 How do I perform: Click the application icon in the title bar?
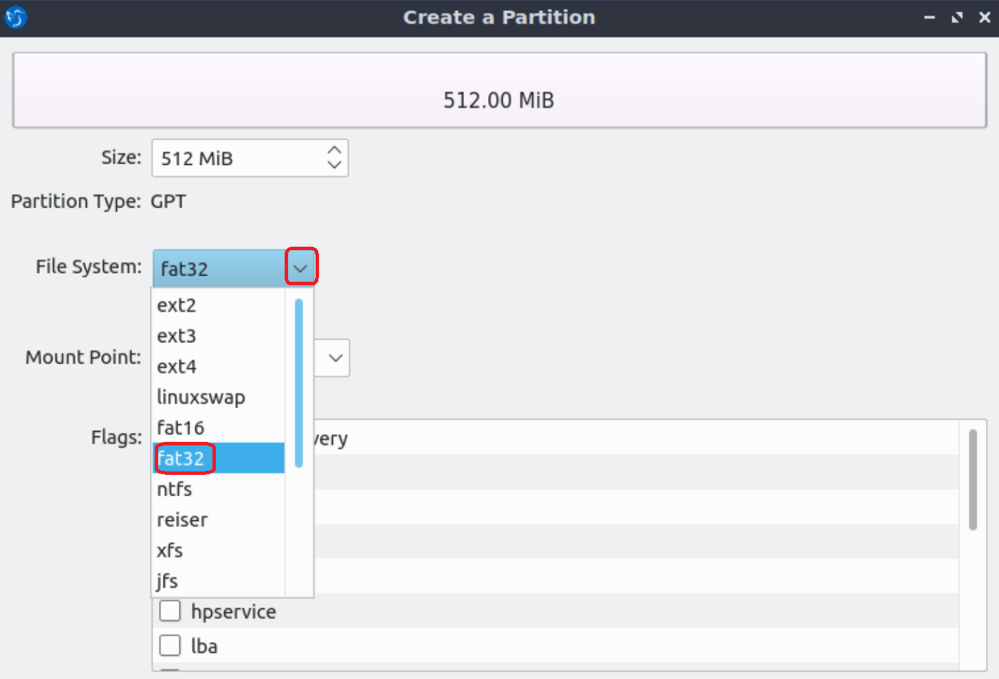(x=15, y=17)
